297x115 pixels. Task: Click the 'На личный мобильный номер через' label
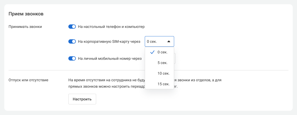pos(110,58)
